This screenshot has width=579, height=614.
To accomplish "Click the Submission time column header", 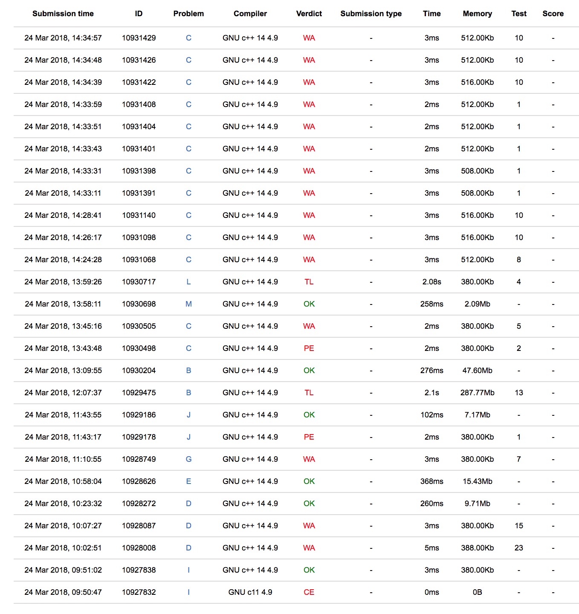I will tap(63, 14).
